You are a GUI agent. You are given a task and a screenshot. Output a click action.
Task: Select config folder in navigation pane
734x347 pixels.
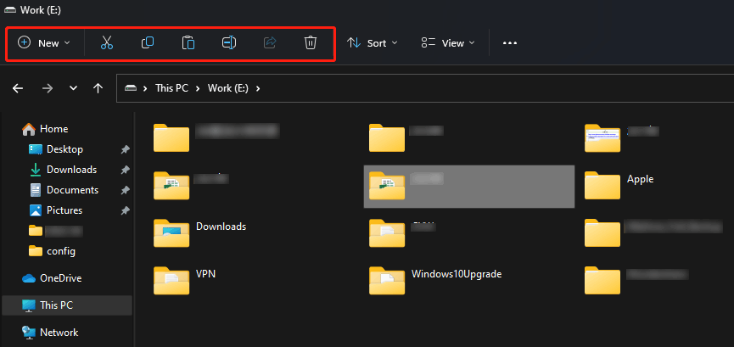coord(52,251)
